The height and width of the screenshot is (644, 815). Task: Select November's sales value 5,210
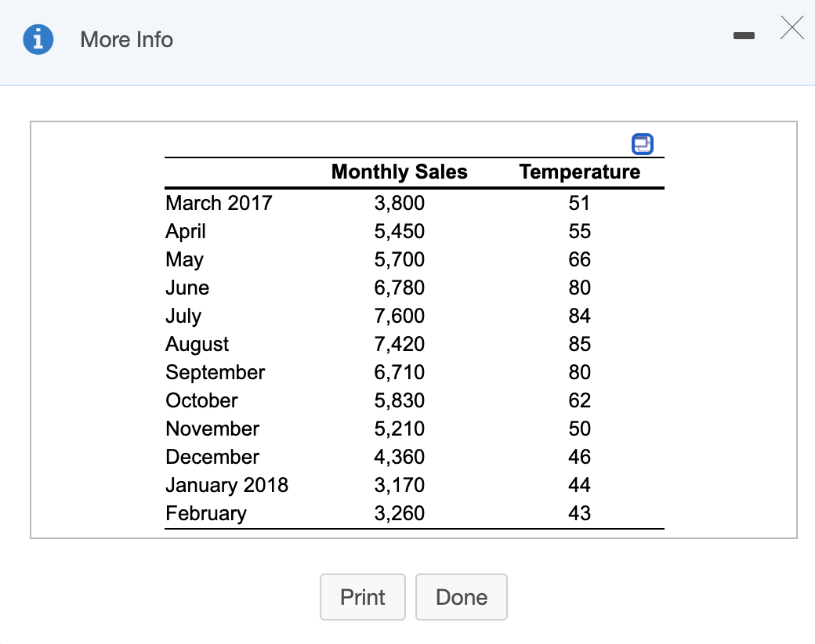click(x=399, y=429)
